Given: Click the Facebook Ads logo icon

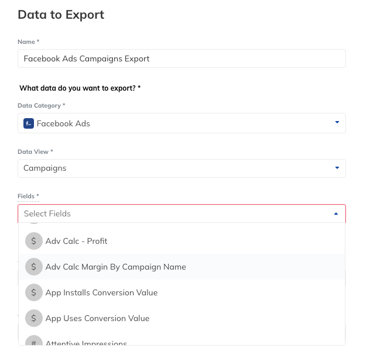Looking at the screenshot, I should [x=29, y=123].
